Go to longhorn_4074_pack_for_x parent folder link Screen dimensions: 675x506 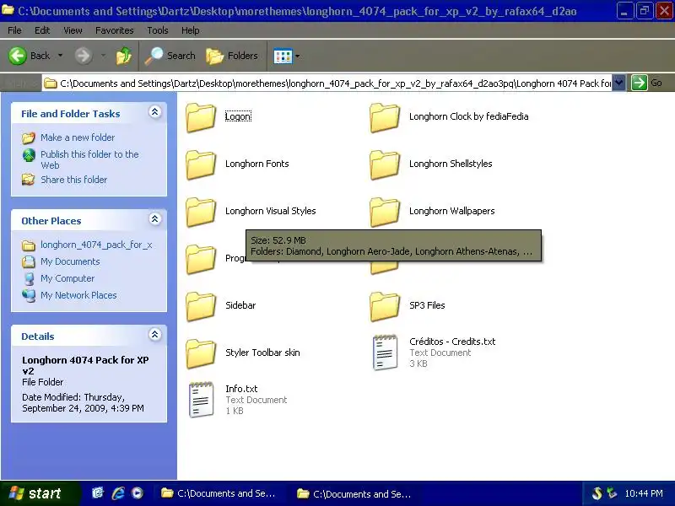coord(96,245)
